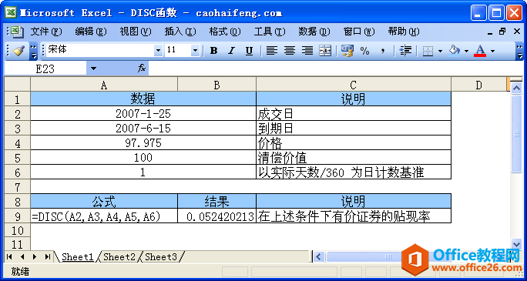Click the Format Painter brush icon

coord(18,51)
